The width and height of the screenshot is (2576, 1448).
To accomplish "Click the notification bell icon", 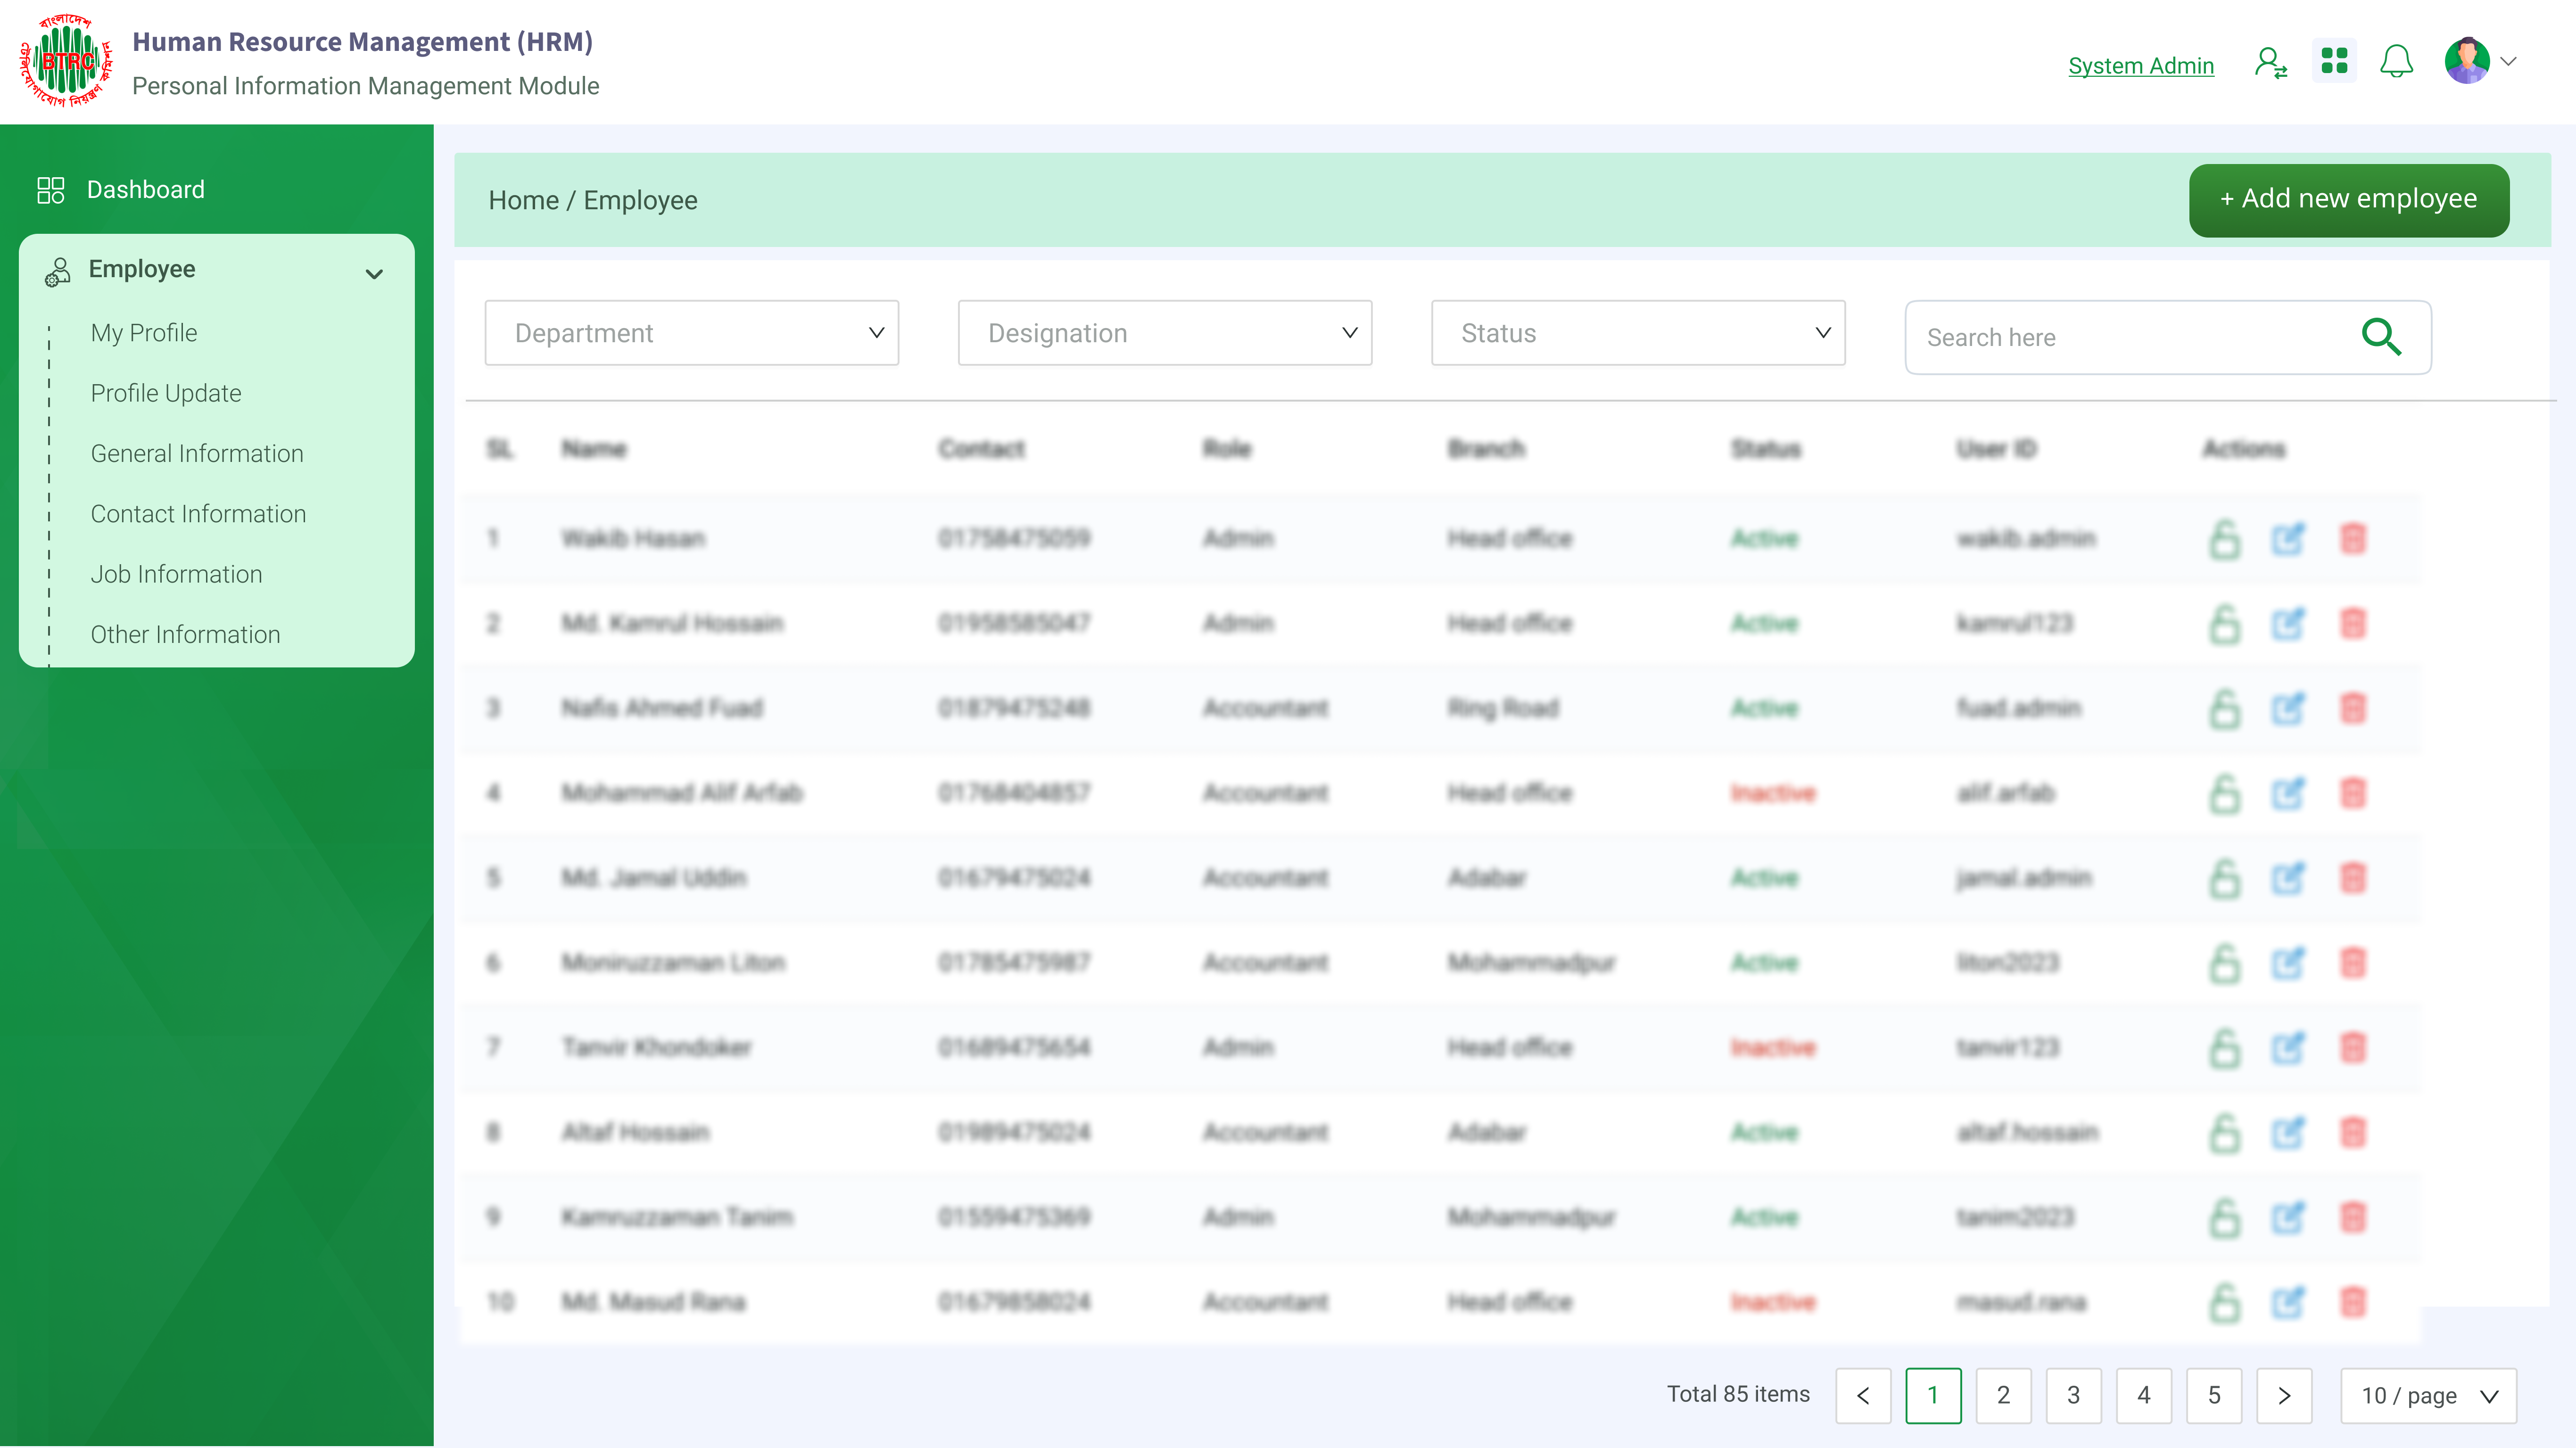I will click(x=2396, y=62).
